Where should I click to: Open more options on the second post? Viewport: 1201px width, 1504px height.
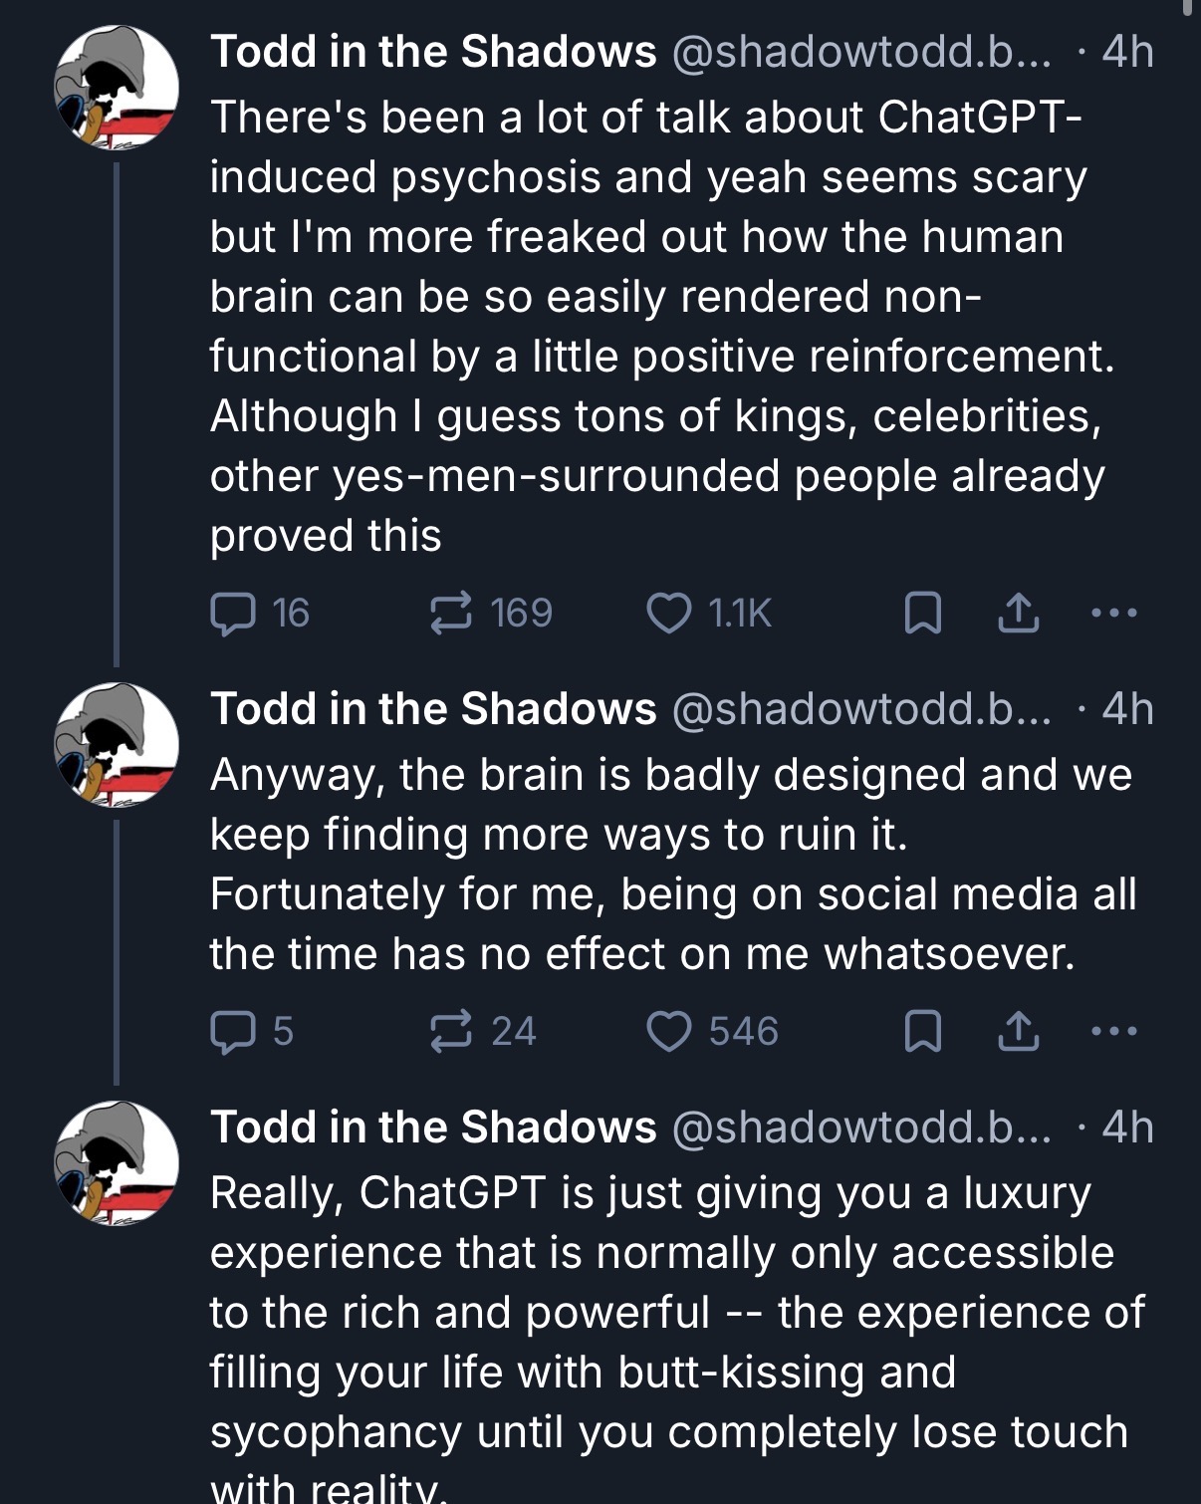point(1113,1032)
